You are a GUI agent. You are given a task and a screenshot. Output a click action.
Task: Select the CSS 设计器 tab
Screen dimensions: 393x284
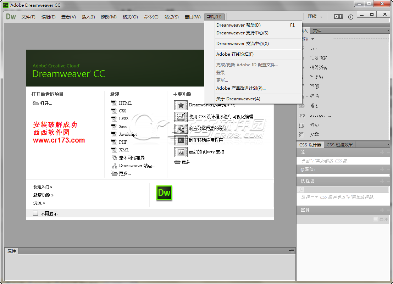[x=310, y=145]
